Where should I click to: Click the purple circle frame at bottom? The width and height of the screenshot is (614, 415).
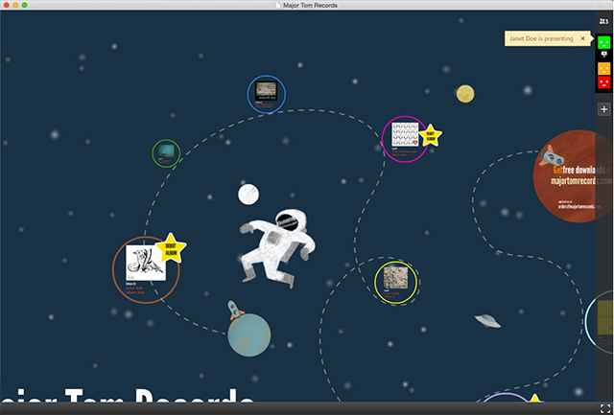coord(506,398)
